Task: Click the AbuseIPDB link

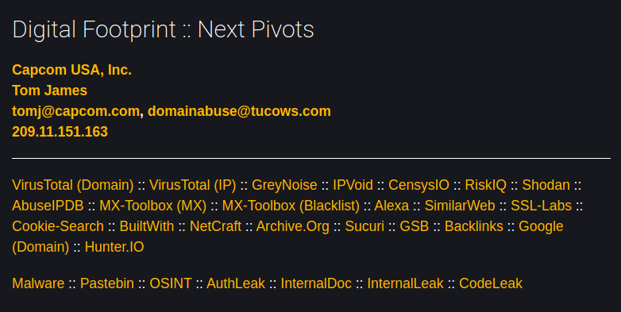Action: click(48, 206)
